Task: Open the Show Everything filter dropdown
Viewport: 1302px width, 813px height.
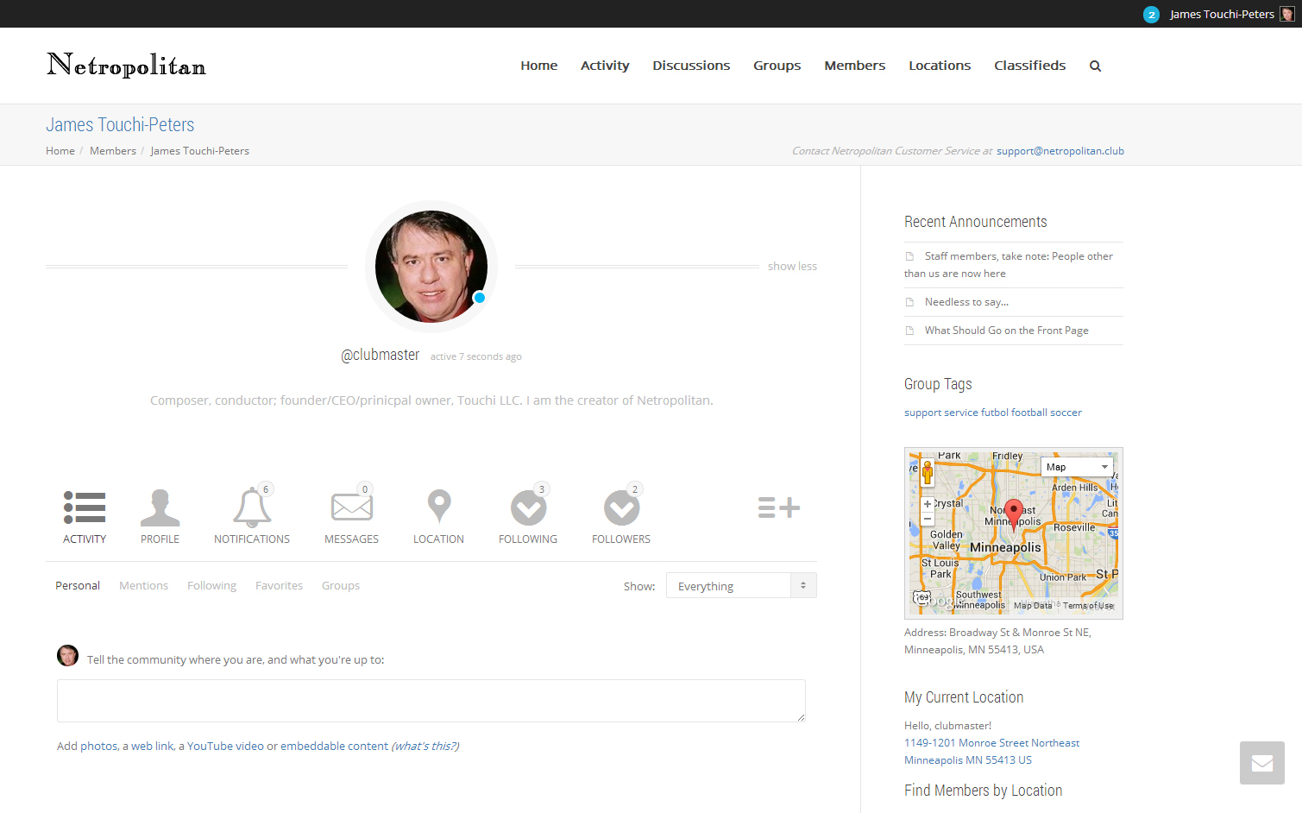Action: click(740, 586)
